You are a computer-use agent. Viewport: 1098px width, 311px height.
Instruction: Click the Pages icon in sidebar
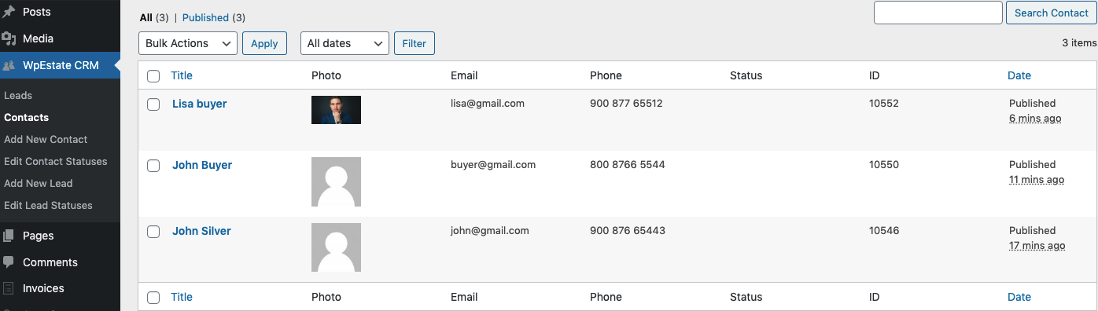click(9, 236)
